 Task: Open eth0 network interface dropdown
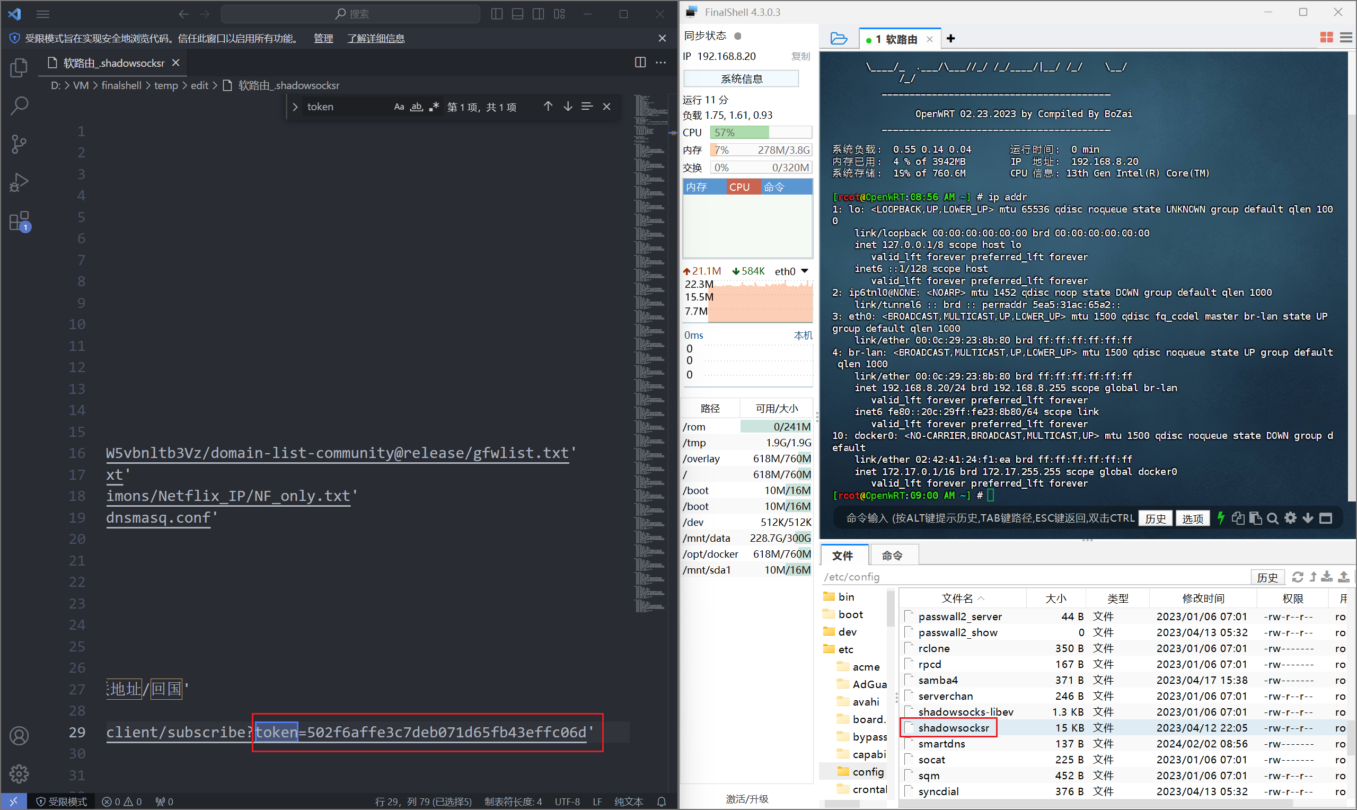click(804, 271)
